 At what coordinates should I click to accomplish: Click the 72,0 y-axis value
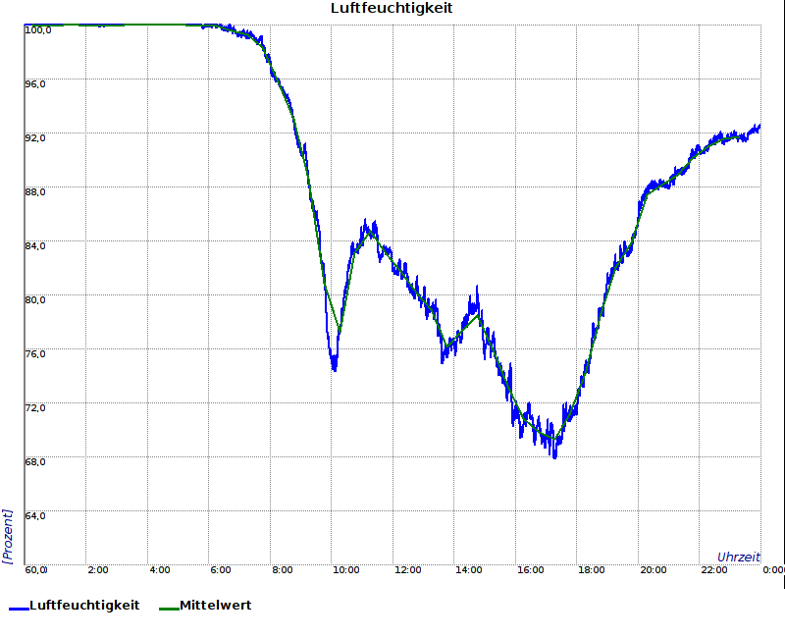[x=35, y=408]
